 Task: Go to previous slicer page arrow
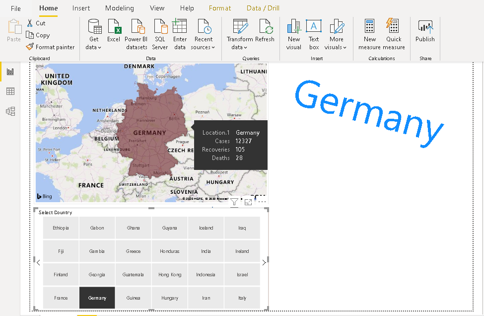pos(38,262)
